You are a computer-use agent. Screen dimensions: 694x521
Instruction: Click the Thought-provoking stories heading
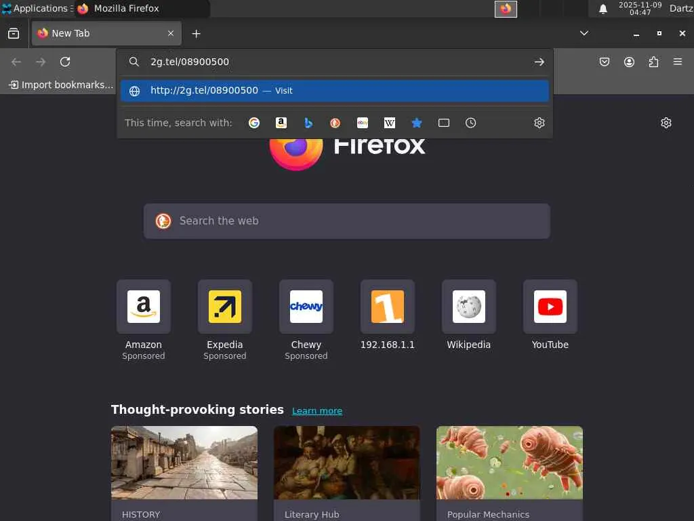[x=197, y=410]
